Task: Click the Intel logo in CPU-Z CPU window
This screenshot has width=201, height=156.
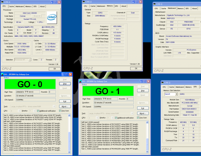Action: point(52,17)
